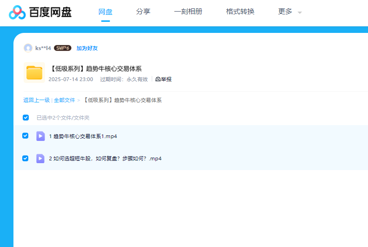This screenshot has width=368, height=247.
Task: Click the username ks**l4
Action: [43, 48]
